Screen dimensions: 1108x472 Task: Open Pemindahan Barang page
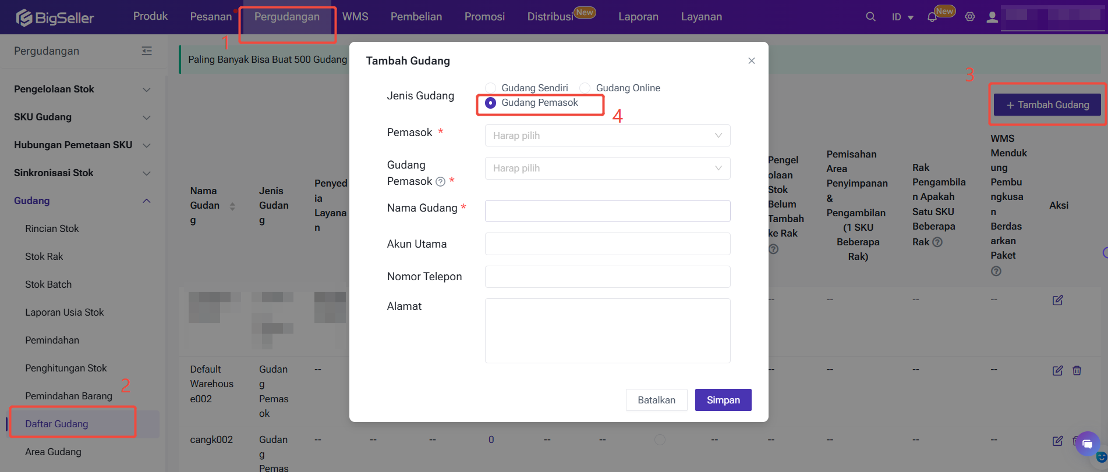69,396
